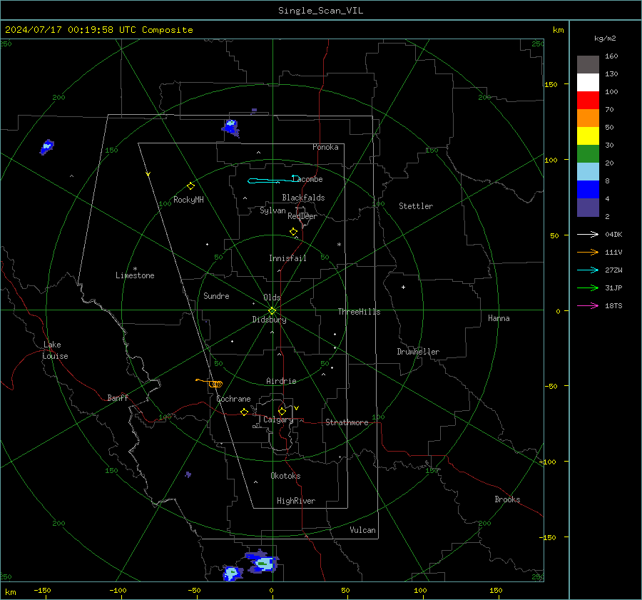
Task: Pick the green 20–30 legend swatch
Action: [x=588, y=154]
